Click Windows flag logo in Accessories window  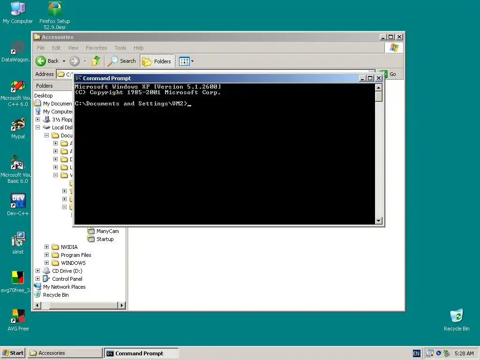click(394, 48)
